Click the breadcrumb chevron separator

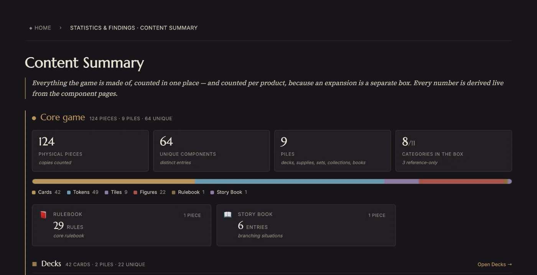click(x=61, y=28)
